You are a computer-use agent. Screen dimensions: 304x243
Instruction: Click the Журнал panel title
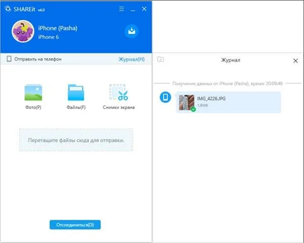[x=231, y=60]
